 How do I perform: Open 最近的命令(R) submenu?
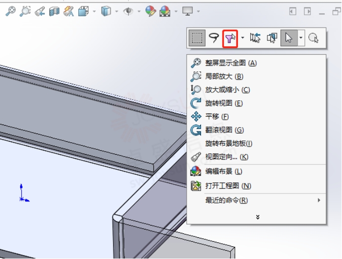tap(257, 200)
